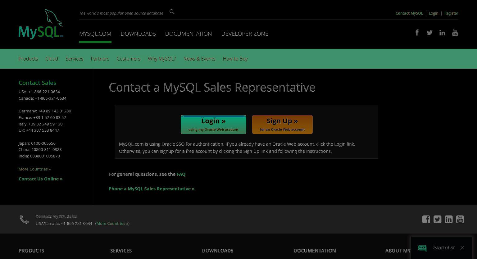Click the Japan: 0120-065556 line

(37, 143)
